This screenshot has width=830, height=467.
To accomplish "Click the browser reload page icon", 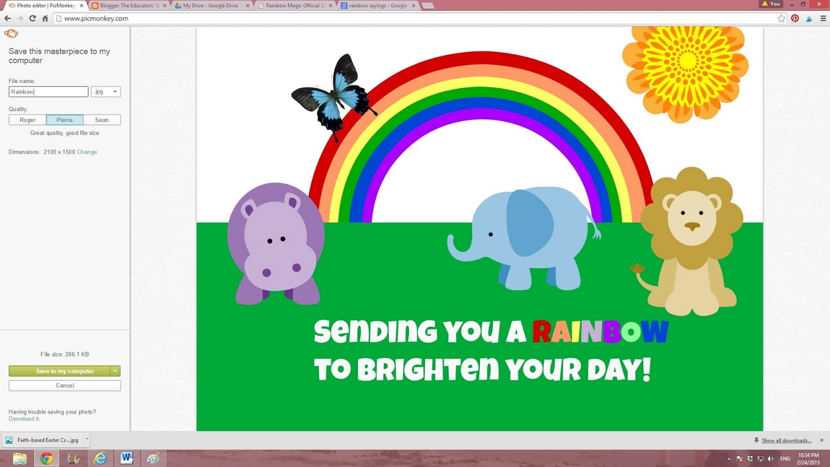I will tap(32, 18).
